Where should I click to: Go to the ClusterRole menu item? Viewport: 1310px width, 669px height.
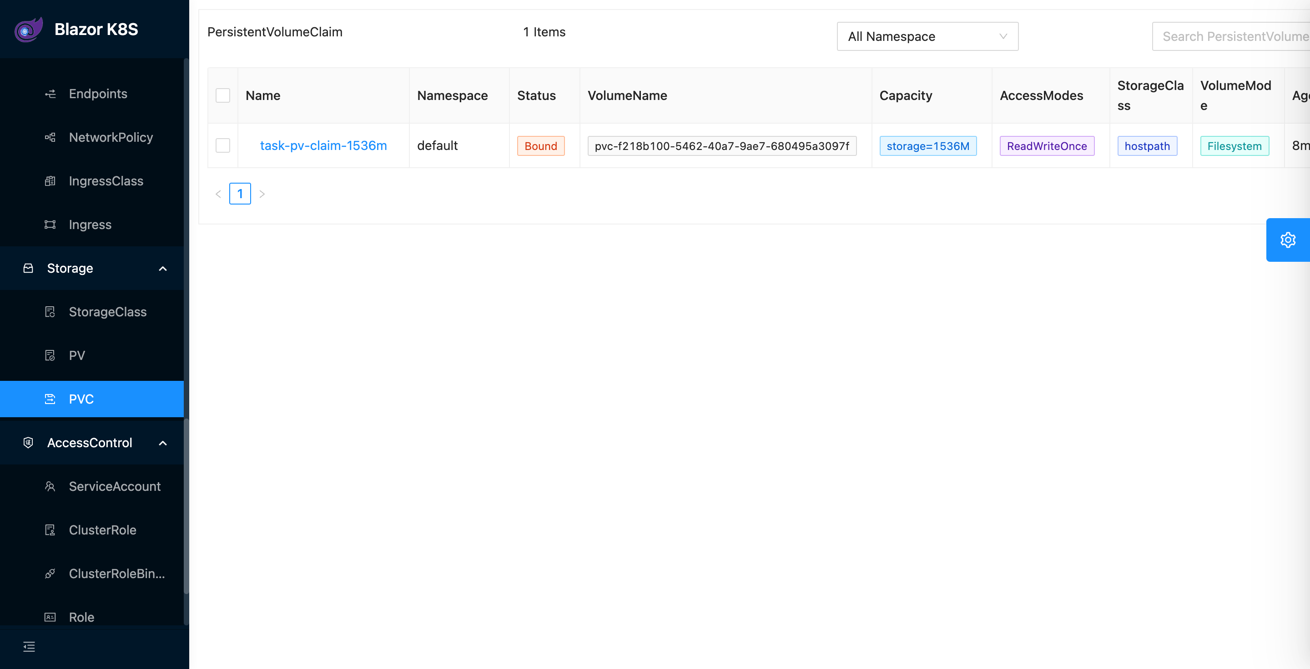pyautogui.click(x=91, y=530)
